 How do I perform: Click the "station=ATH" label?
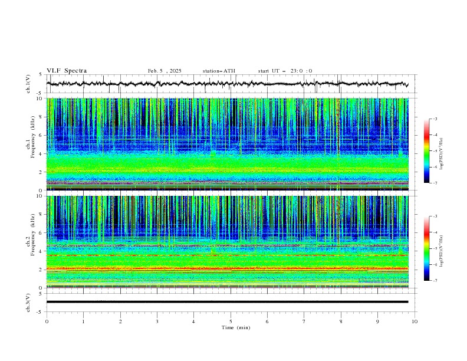tap(219, 71)
